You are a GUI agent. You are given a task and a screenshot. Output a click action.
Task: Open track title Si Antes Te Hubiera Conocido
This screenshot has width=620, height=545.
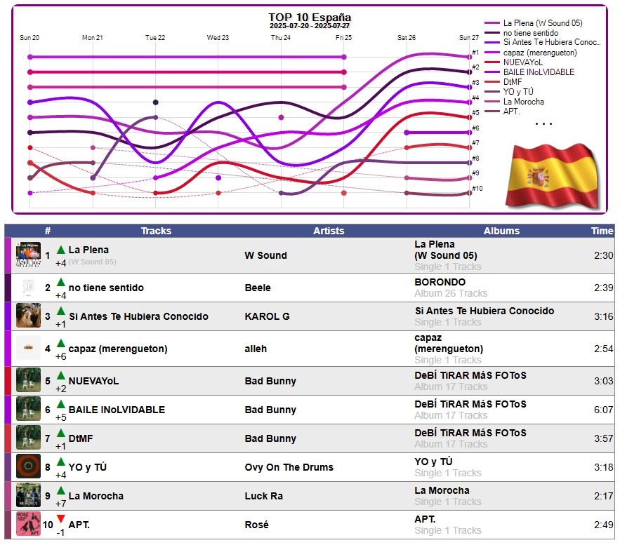click(x=138, y=317)
